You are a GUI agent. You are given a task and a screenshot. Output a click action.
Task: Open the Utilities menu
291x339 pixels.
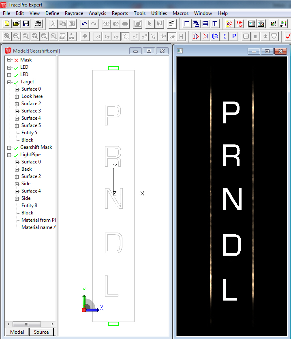point(159,13)
